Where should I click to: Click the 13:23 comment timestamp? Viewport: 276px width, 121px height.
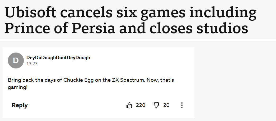coord(32,64)
